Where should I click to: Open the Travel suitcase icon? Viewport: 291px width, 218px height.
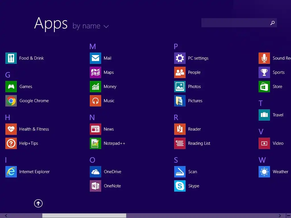pyautogui.click(x=264, y=115)
